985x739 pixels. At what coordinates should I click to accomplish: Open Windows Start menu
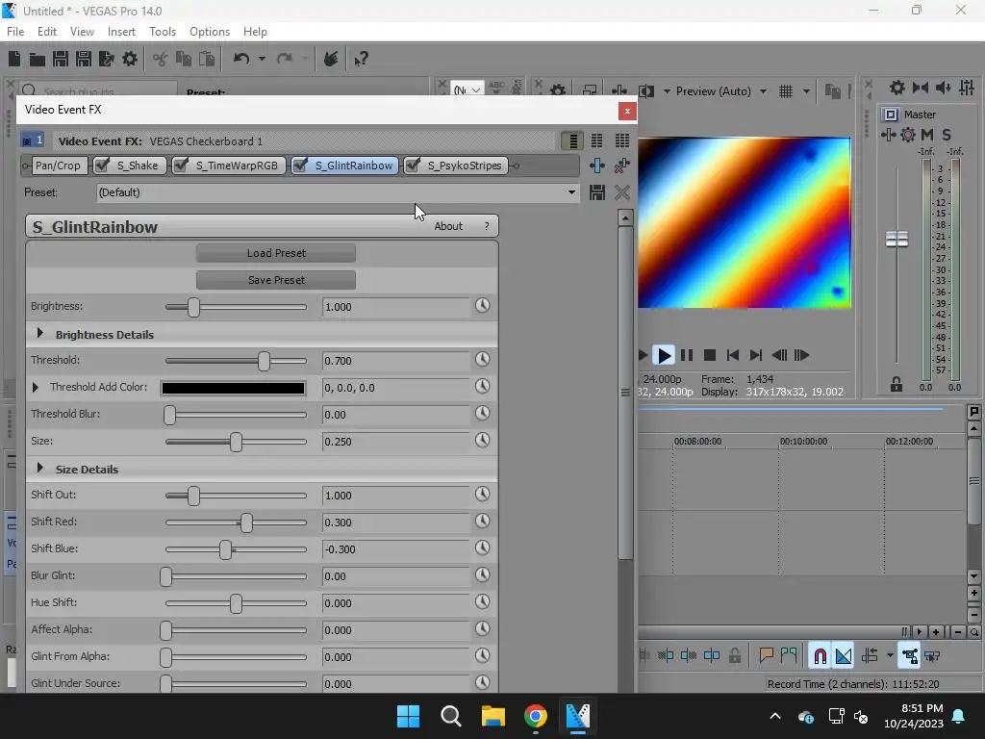pyautogui.click(x=408, y=716)
